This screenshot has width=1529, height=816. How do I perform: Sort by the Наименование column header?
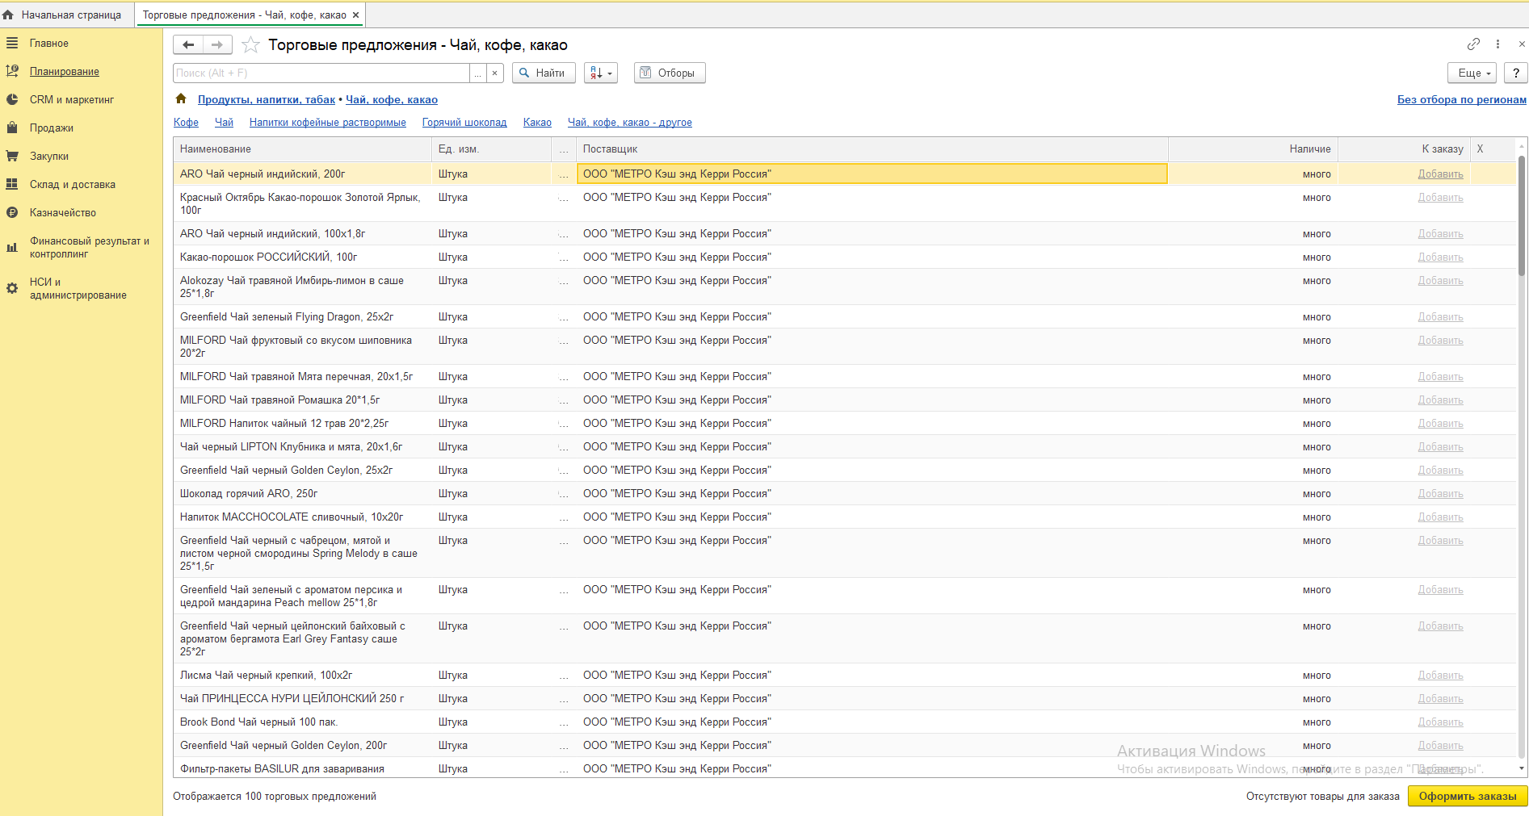(x=302, y=149)
